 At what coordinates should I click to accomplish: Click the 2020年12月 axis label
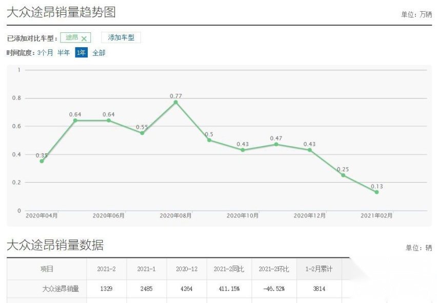[310, 215]
